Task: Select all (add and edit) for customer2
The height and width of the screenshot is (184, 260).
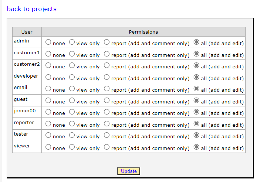Action: (x=196, y=65)
